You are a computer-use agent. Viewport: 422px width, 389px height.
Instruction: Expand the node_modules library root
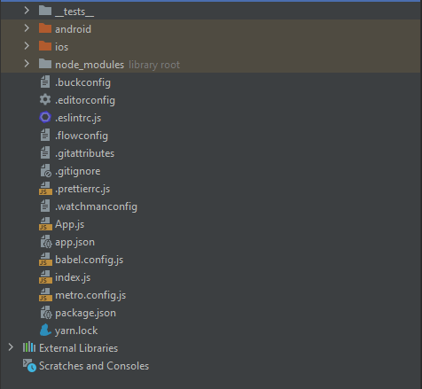pos(27,64)
